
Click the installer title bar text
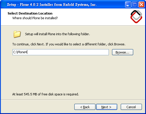click(52, 5)
